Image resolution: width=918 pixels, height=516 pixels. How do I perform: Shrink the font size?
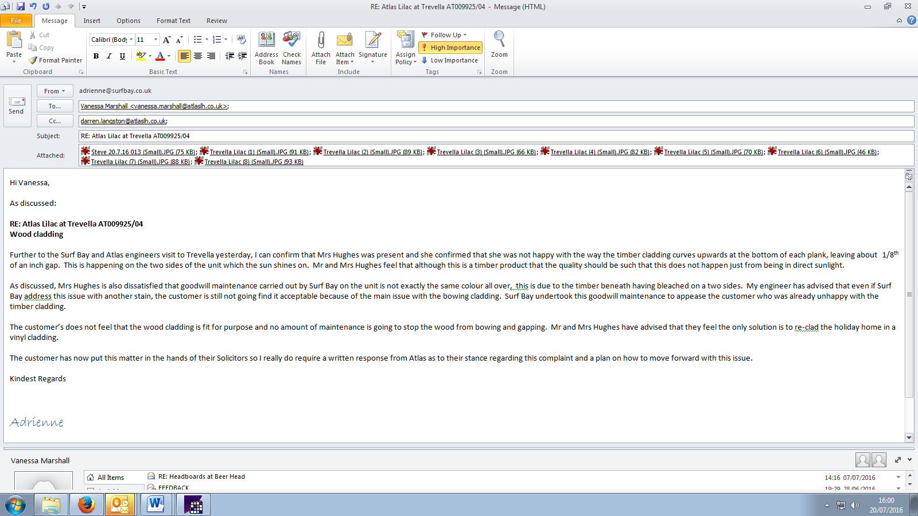(179, 40)
